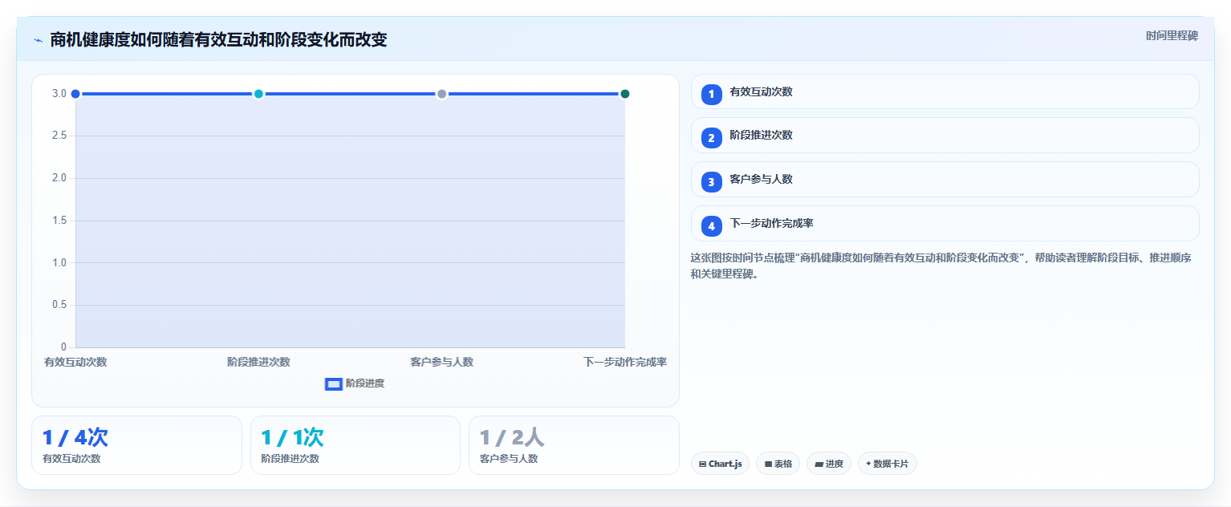1231x507 pixels.
Task: Click the y-axis value 1.5
Action: point(59,221)
